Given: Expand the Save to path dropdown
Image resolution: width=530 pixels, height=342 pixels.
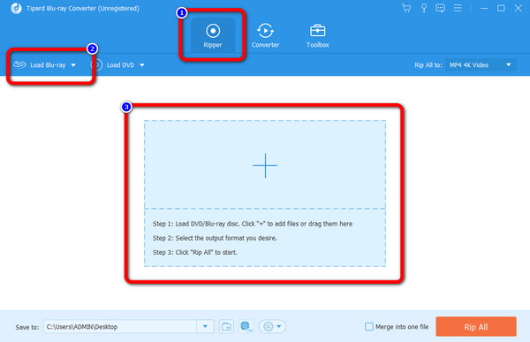Looking at the screenshot, I should pos(205,326).
